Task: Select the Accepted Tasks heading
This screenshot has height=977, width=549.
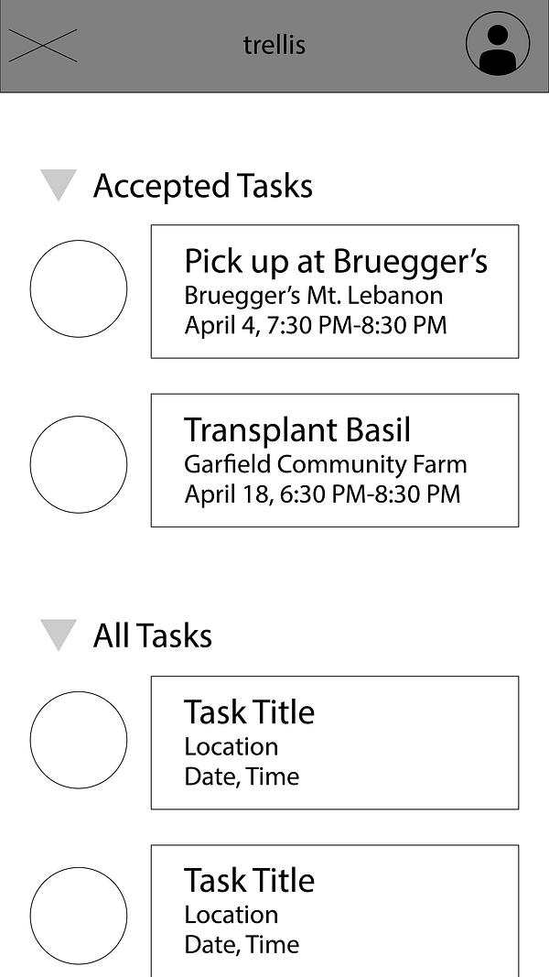Action: 203,186
